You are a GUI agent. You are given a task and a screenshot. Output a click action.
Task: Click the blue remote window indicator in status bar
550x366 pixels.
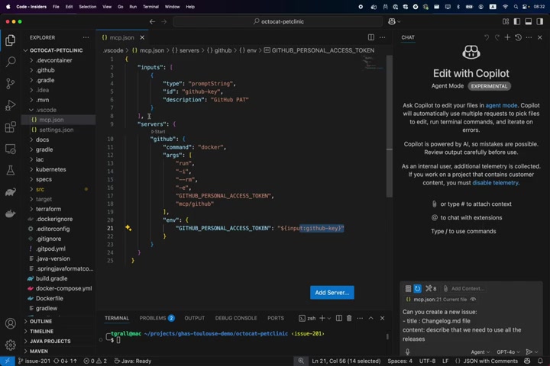coord(8,361)
